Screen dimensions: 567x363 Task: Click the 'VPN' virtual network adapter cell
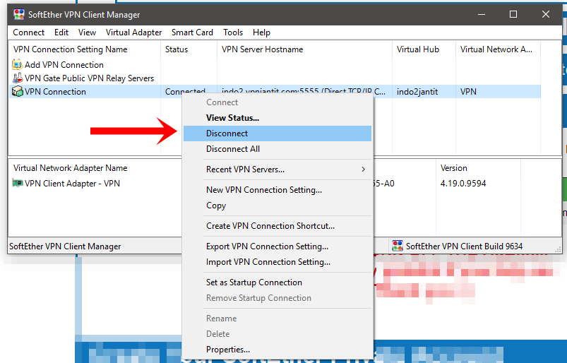[x=468, y=92]
